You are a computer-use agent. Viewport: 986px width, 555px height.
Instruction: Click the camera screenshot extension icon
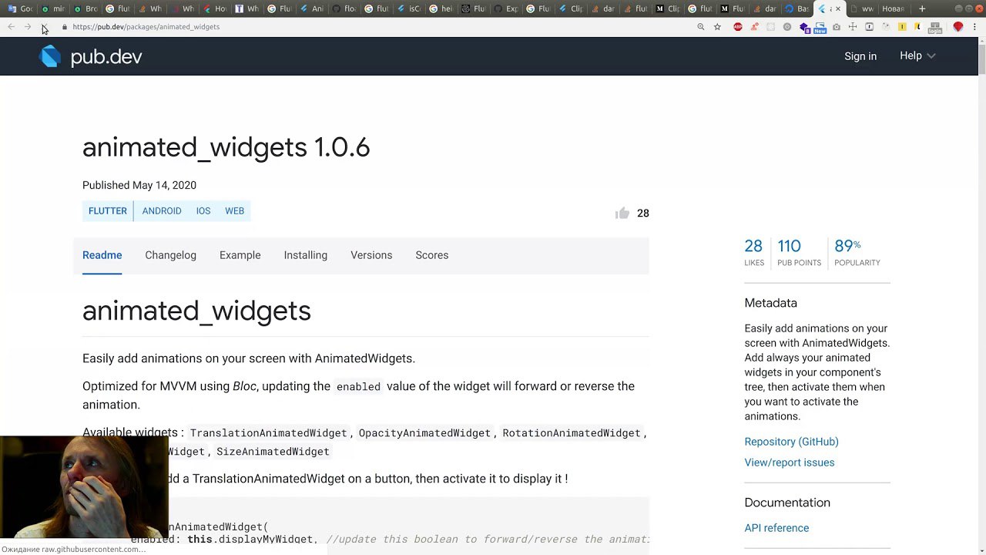837,27
